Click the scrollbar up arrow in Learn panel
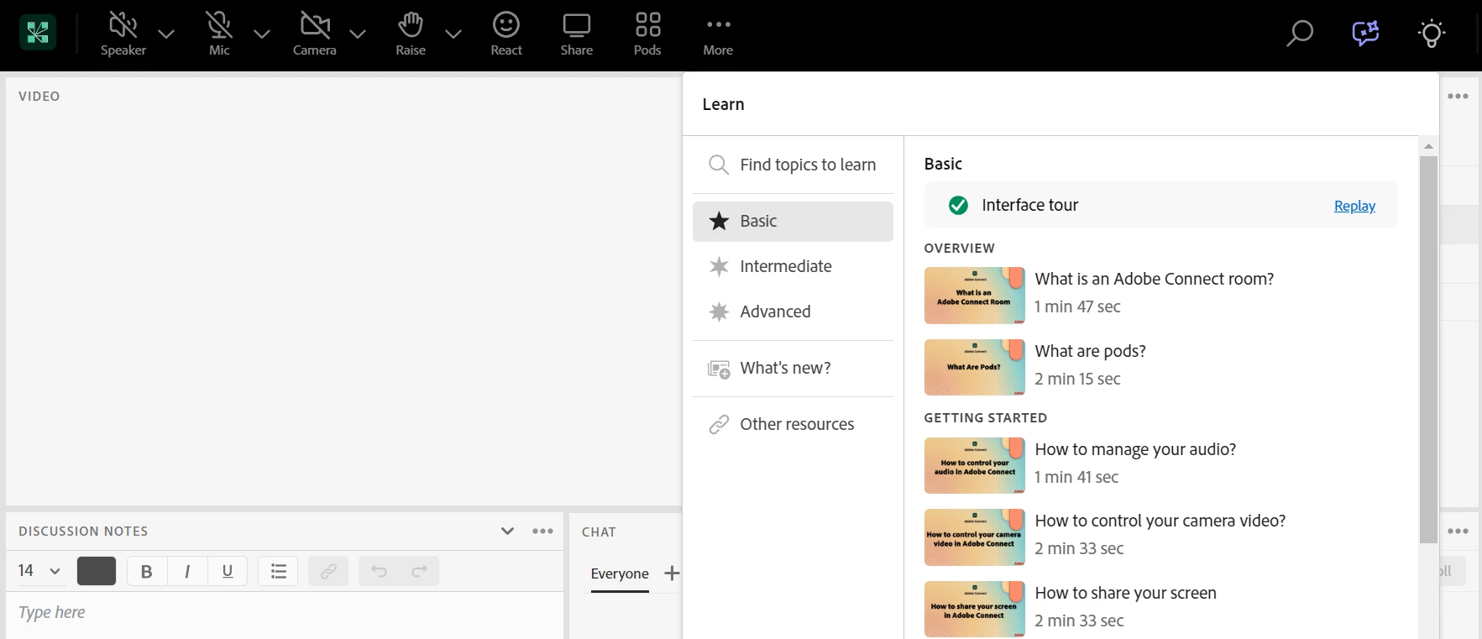1482x639 pixels. click(1428, 146)
